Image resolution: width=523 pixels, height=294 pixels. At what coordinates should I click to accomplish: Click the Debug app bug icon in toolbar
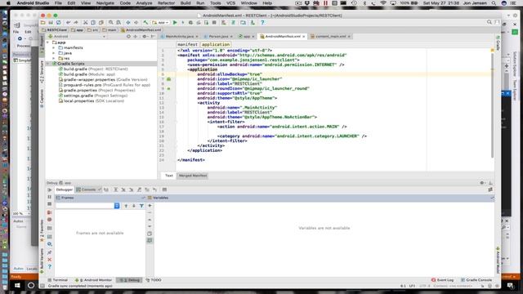click(x=190, y=23)
